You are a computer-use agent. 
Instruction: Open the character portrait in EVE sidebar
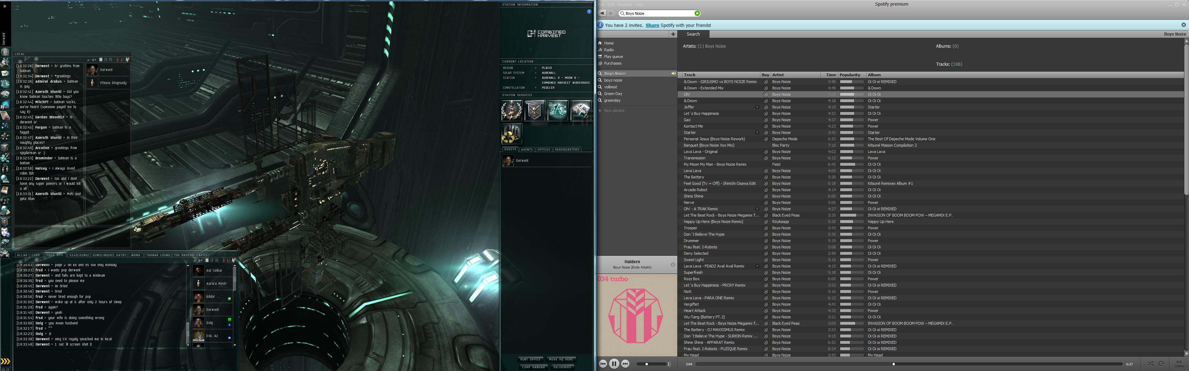tap(5, 52)
